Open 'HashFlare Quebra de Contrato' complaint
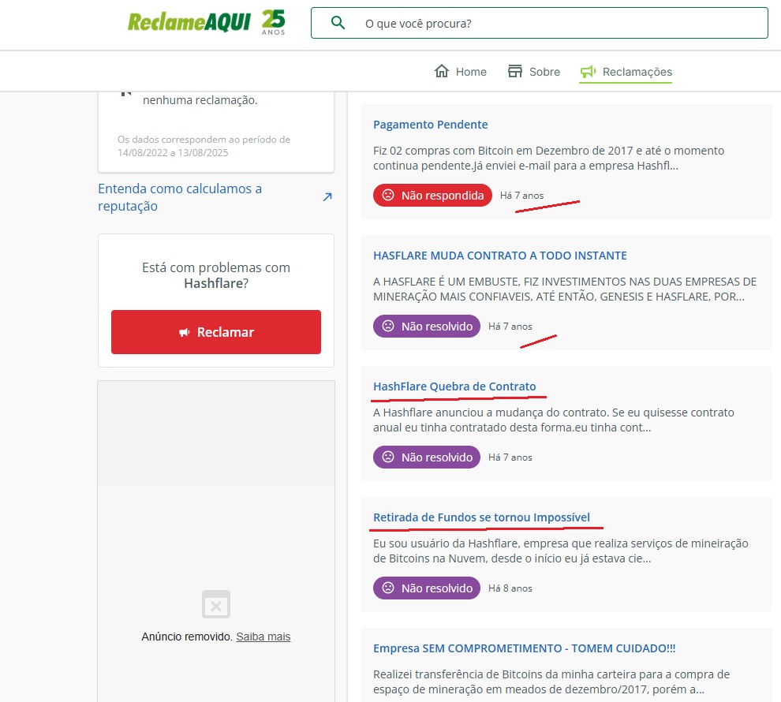Viewport: 781px width, 702px height. [x=454, y=386]
